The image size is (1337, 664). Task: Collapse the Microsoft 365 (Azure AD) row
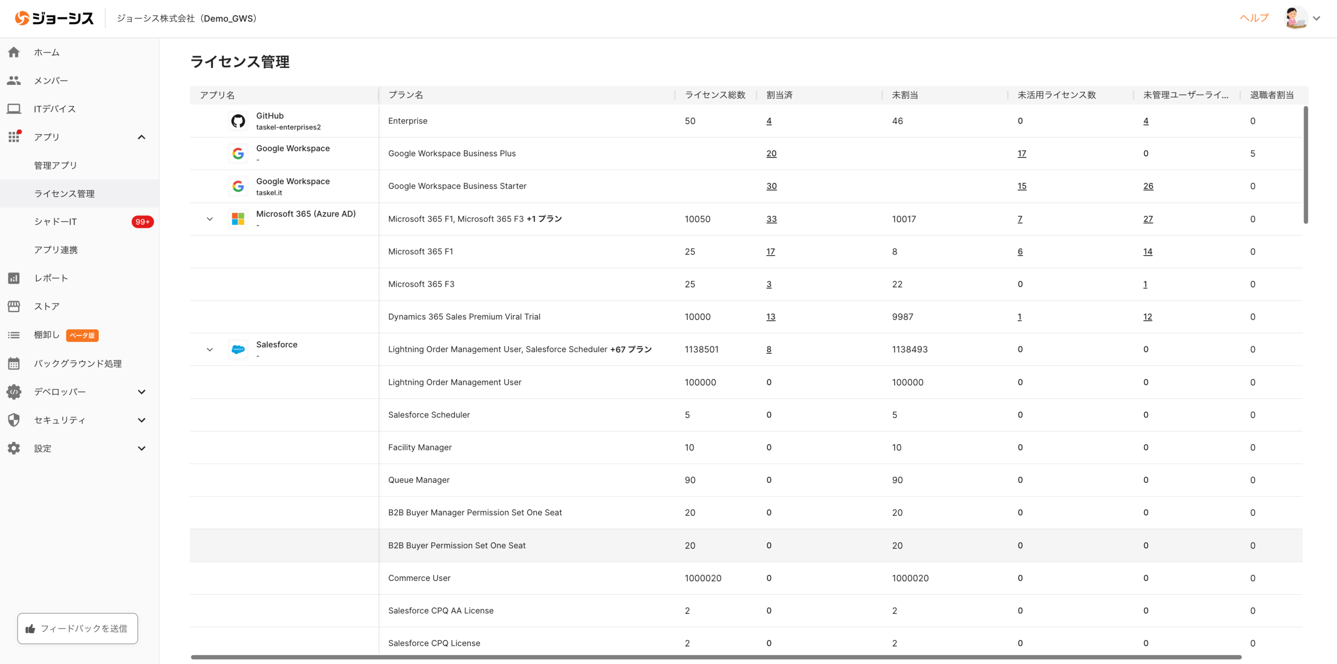210,219
